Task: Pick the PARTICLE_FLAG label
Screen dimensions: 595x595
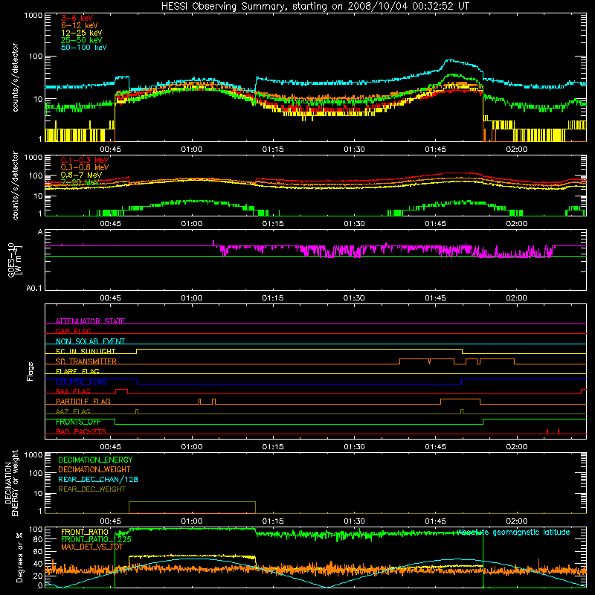Action: point(83,402)
